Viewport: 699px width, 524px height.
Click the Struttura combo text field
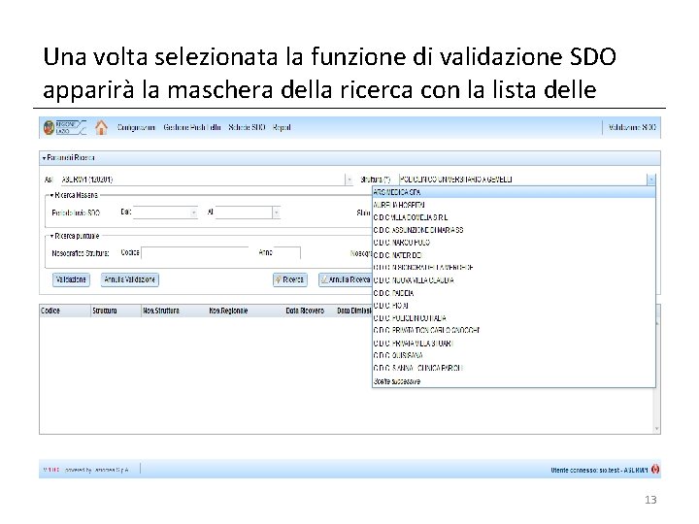(x=522, y=180)
